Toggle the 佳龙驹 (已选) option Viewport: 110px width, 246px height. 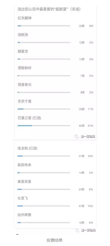(55, 152)
